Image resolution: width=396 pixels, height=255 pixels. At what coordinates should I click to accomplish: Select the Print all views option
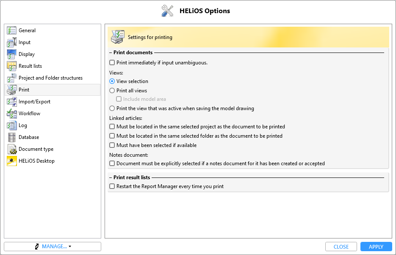pos(112,90)
